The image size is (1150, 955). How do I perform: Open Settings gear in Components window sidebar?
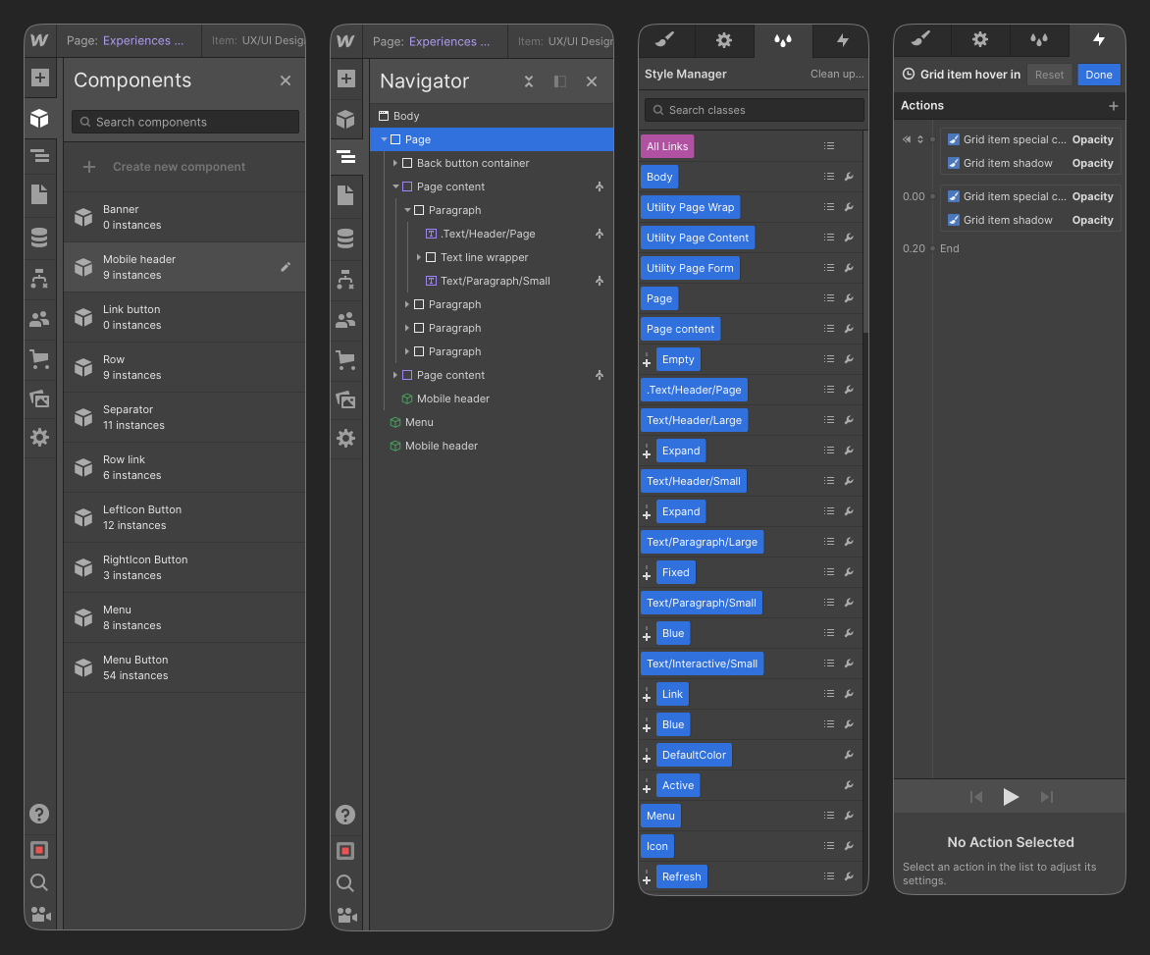[39, 438]
